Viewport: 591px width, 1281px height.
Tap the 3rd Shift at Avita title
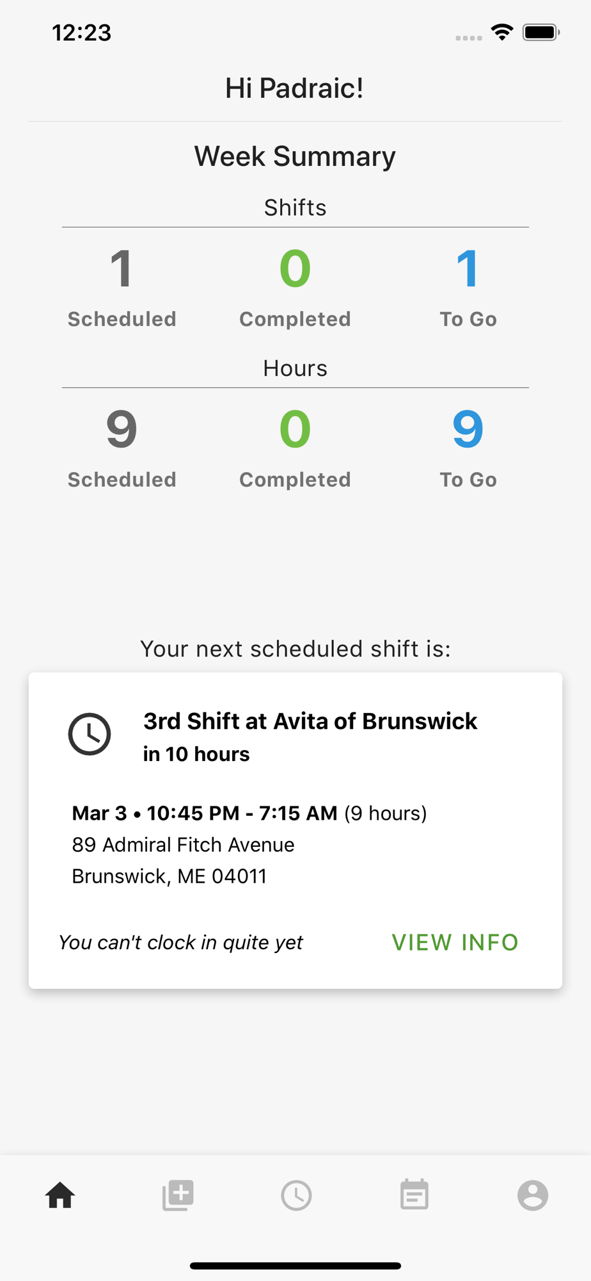pos(310,721)
